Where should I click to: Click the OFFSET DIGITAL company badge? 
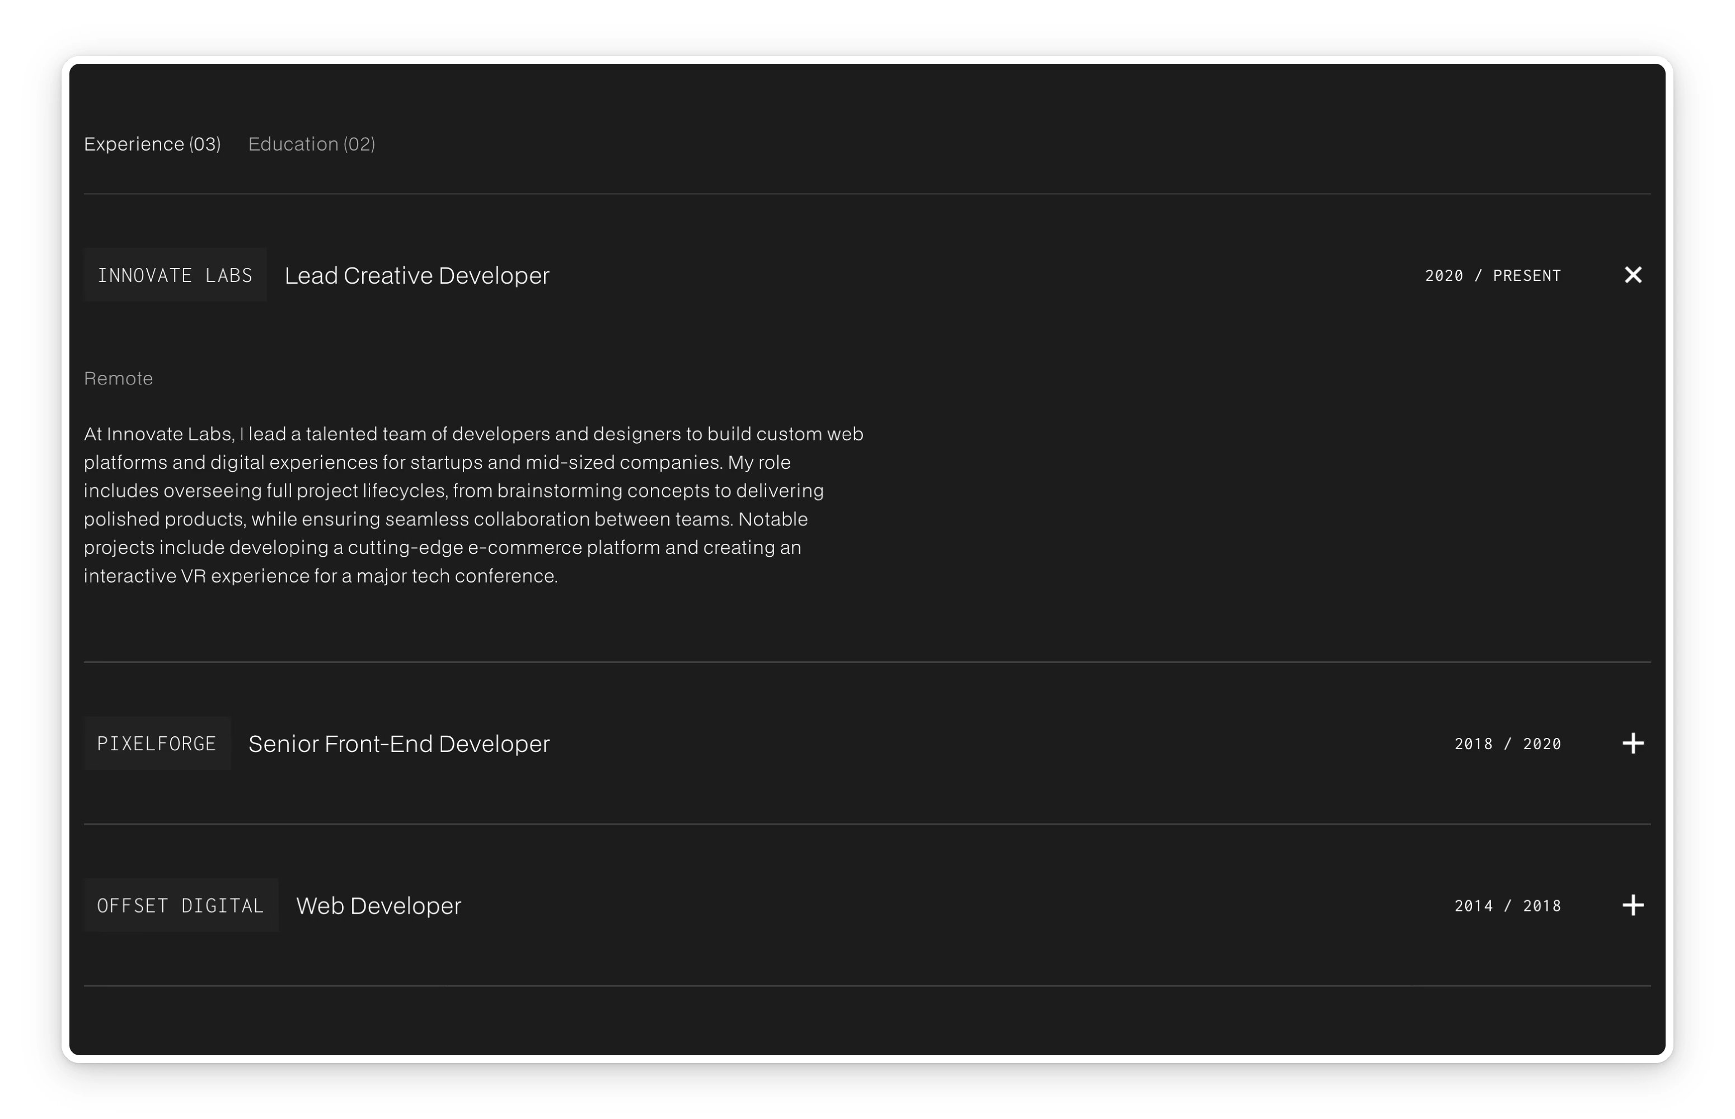[180, 905]
